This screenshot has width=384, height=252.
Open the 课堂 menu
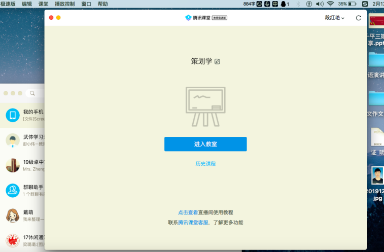[43, 4]
